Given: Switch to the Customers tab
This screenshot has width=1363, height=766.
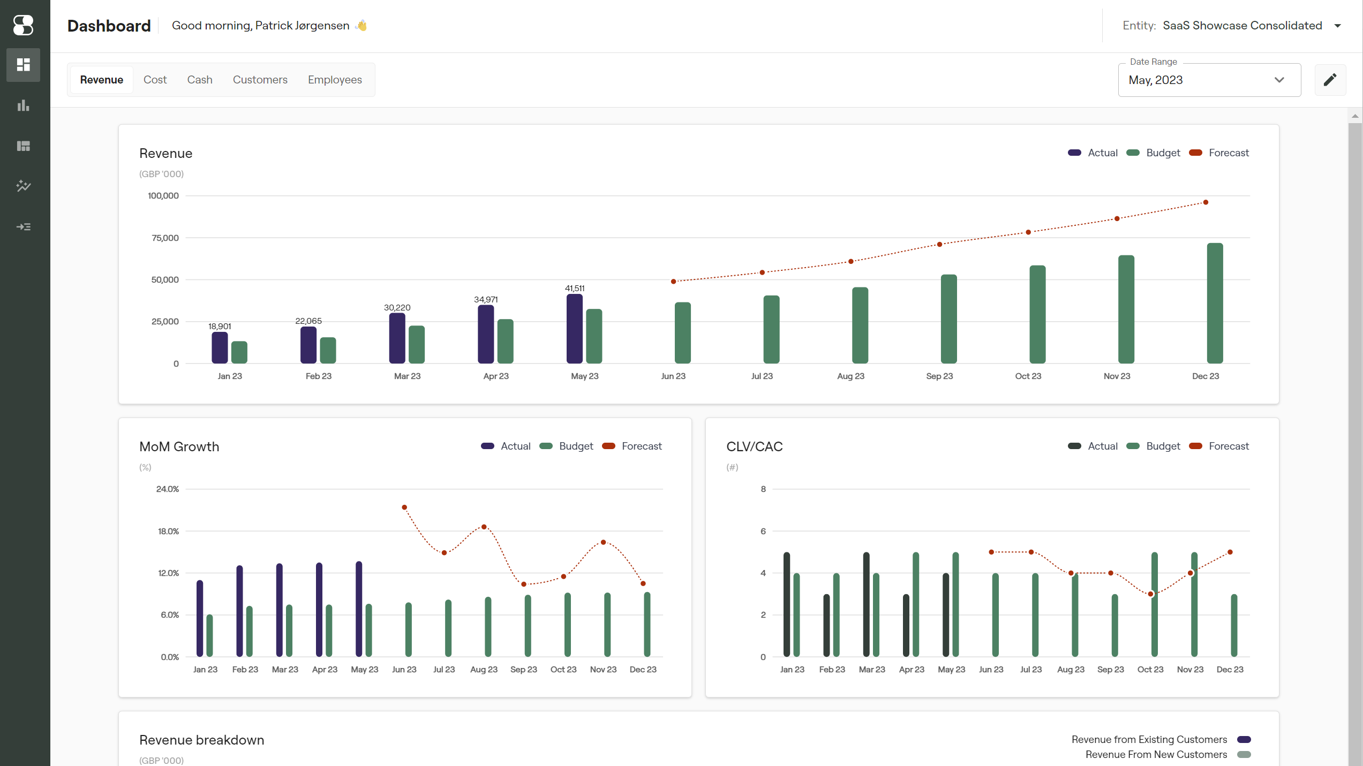Looking at the screenshot, I should 260,80.
